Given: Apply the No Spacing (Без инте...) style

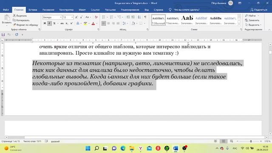Looking at the screenshot, I should [173, 20].
